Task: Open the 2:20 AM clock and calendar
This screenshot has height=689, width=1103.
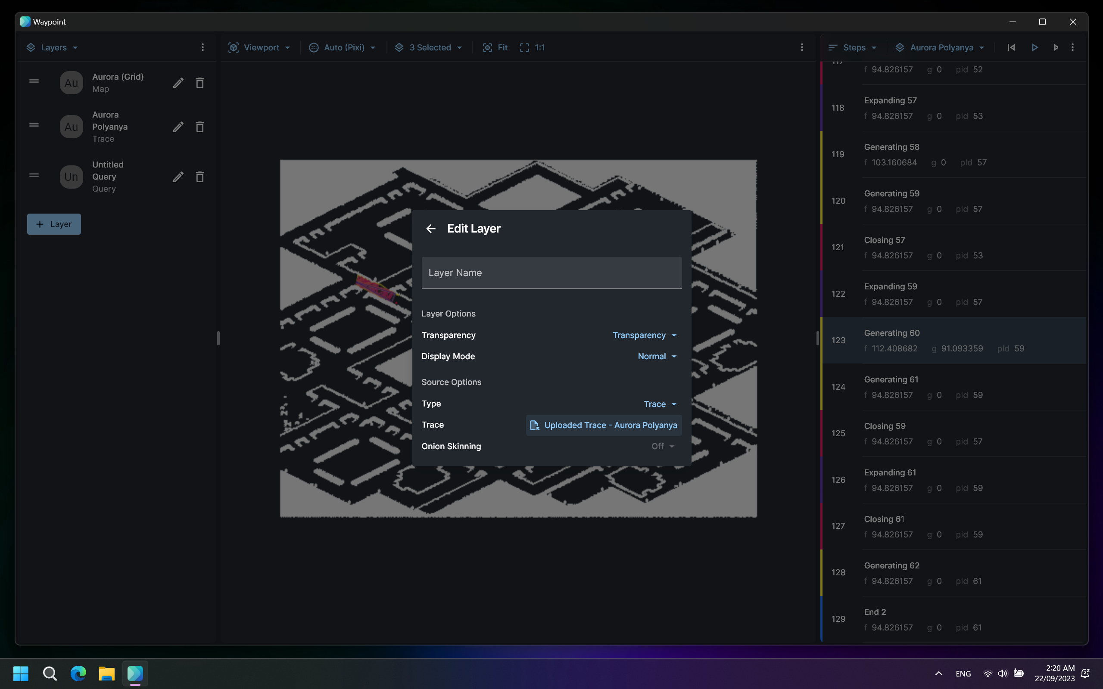Action: pos(1055,673)
